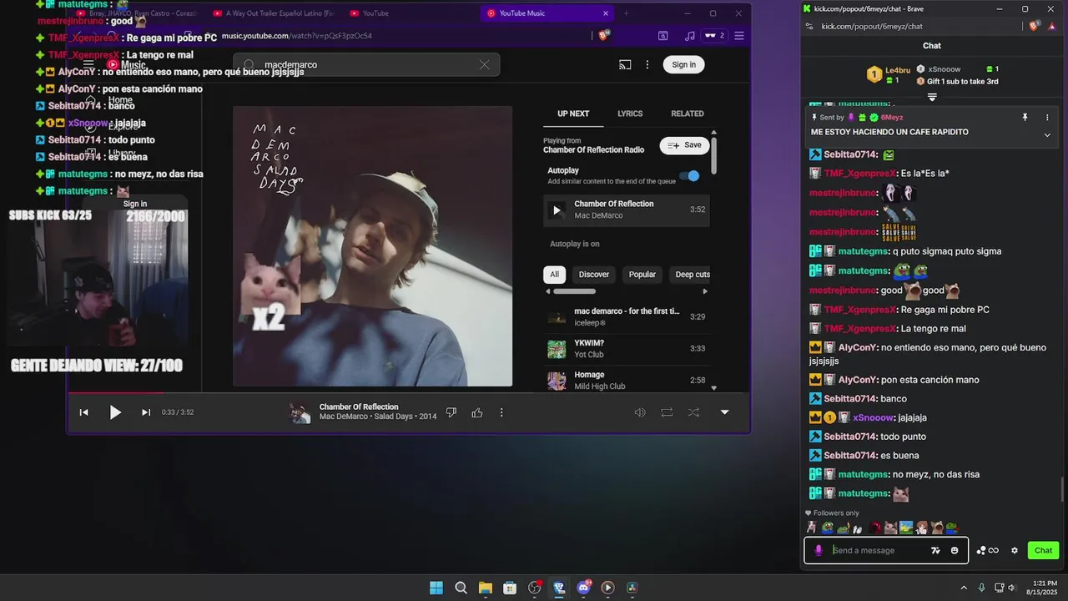Save the queue with Save button
This screenshot has height=601, width=1068.
point(684,145)
